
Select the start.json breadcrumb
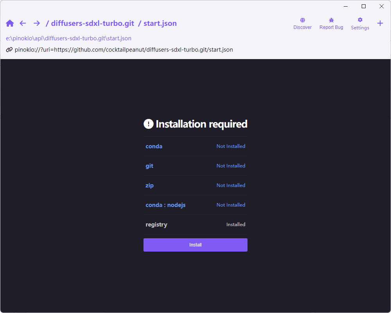160,23
